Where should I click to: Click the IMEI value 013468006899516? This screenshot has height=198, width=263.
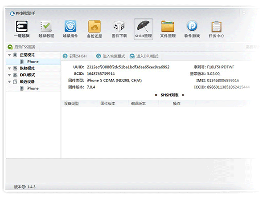point(223,81)
